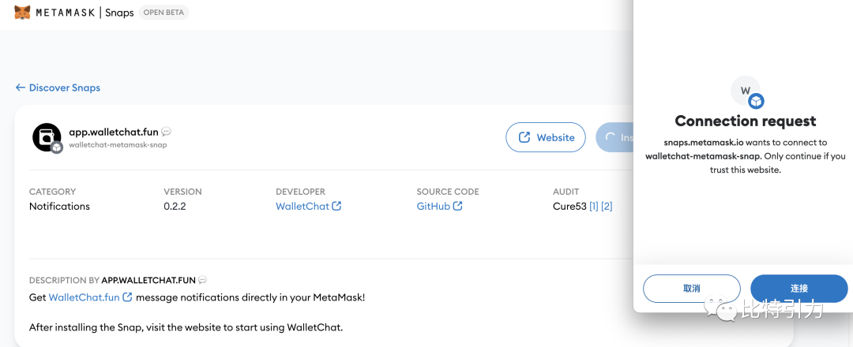Open Cure53 audit reference [1]
The image size is (853, 347).
(593, 206)
